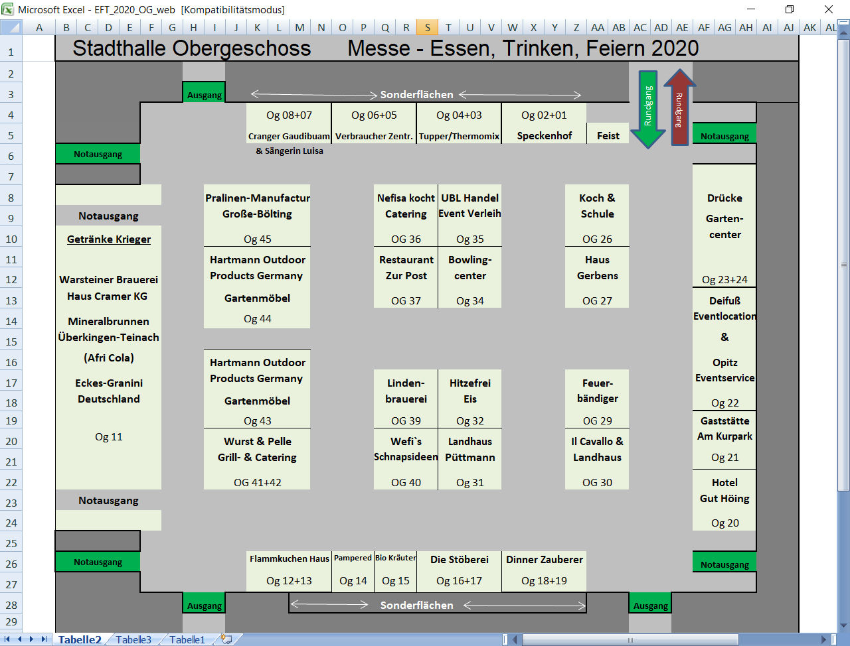Click 'Messe - Essen, Trinken, Feiern 2020' heading
The height and width of the screenshot is (646, 850).
click(523, 48)
